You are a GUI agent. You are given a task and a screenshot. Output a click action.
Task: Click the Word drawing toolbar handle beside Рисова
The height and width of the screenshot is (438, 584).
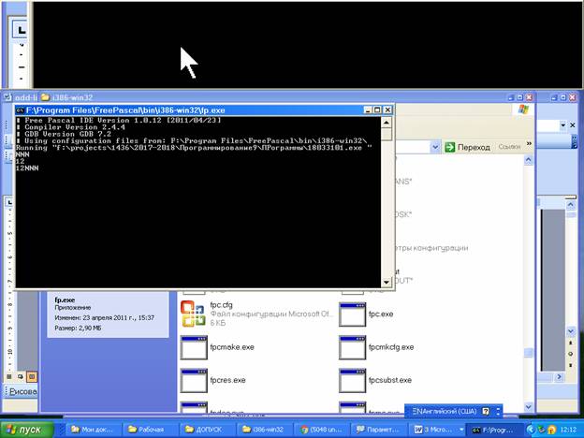6,391
